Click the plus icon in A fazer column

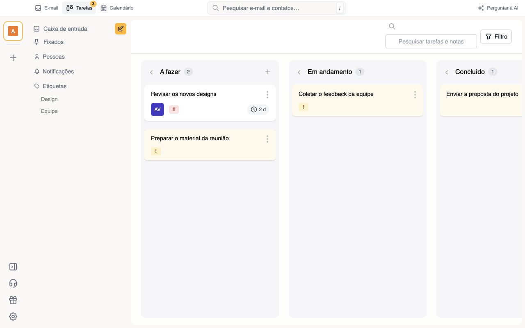(268, 72)
